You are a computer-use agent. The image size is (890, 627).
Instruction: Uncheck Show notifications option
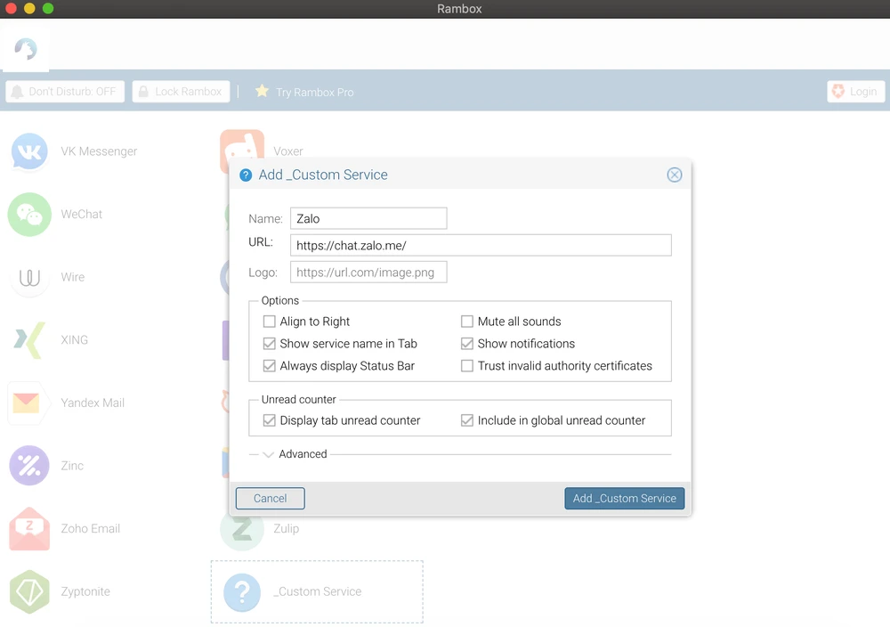(467, 344)
